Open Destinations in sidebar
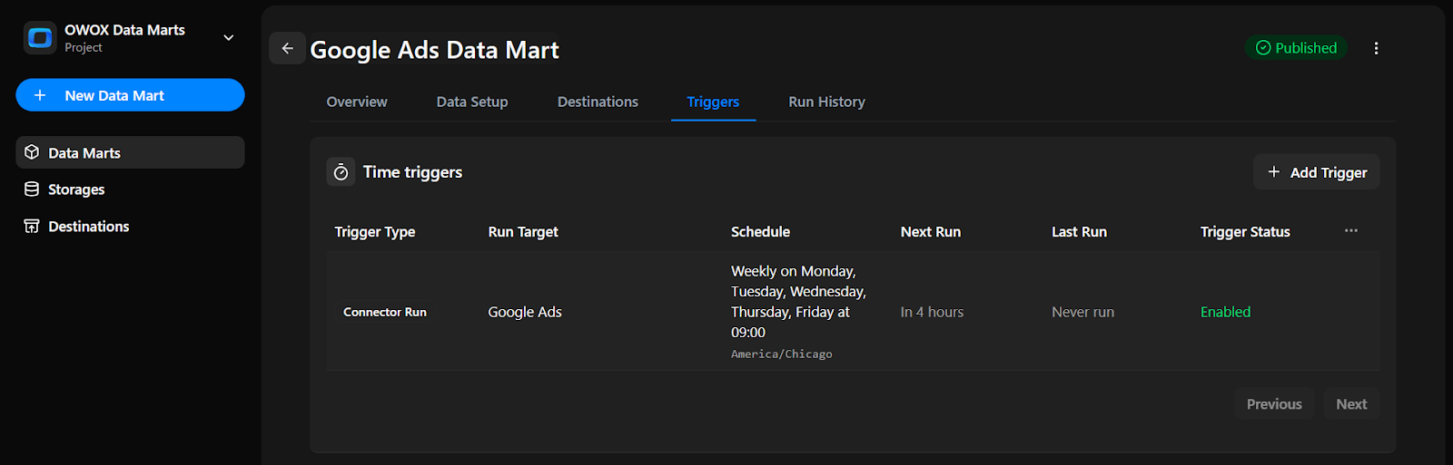 [x=130, y=227]
